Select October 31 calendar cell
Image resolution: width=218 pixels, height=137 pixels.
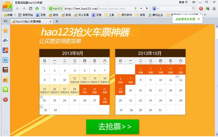coord(160,110)
